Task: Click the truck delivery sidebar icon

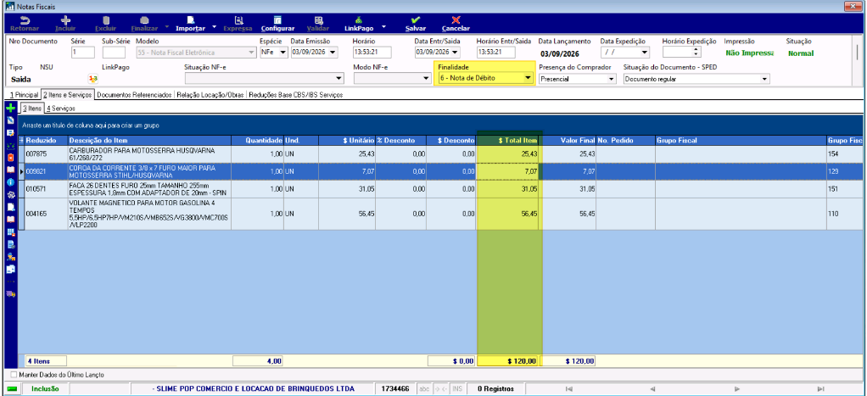Action: pyautogui.click(x=10, y=293)
